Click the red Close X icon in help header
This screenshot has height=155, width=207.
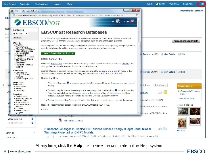pyautogui.click(x=133, y=21)
